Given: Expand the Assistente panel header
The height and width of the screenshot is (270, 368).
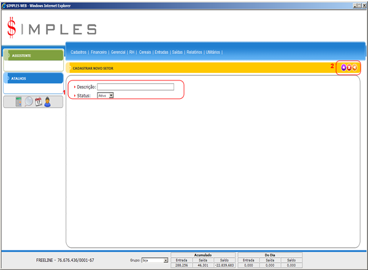Looking at the screenshot, I should [33, 55].
